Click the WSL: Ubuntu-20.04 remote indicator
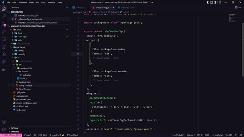 (x=11, y=135)
